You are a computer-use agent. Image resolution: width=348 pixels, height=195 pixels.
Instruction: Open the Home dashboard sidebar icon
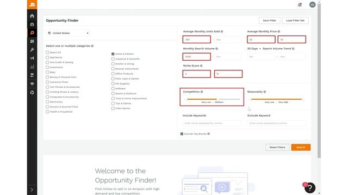(32, 16)
